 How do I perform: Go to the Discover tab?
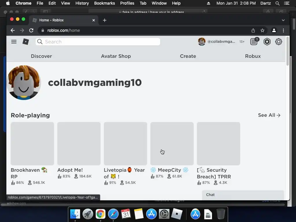tap(41, 56)
